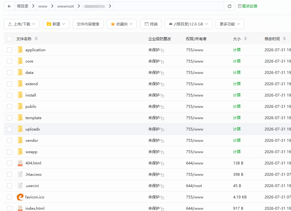This screenshot has height=211, width=291.
Task: Click lock icon in .htaccess row
Action: tap(162, 175)
